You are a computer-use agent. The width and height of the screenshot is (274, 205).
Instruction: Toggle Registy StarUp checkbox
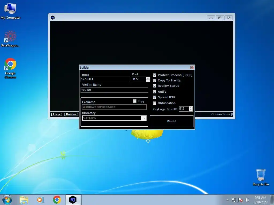tap(154, 86)
